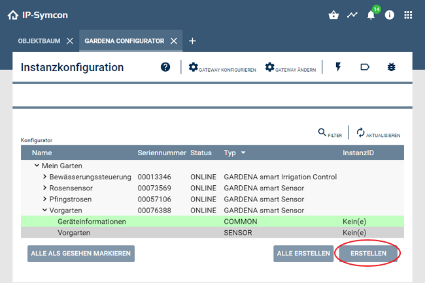Open the apps grid menu

pos(408,15)
